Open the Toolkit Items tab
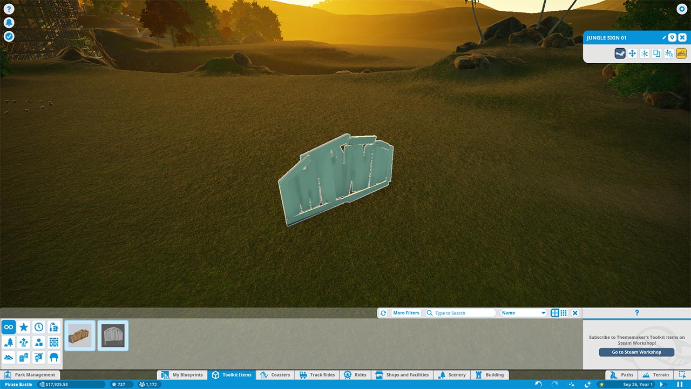691x389 pixels. [232, 374]
